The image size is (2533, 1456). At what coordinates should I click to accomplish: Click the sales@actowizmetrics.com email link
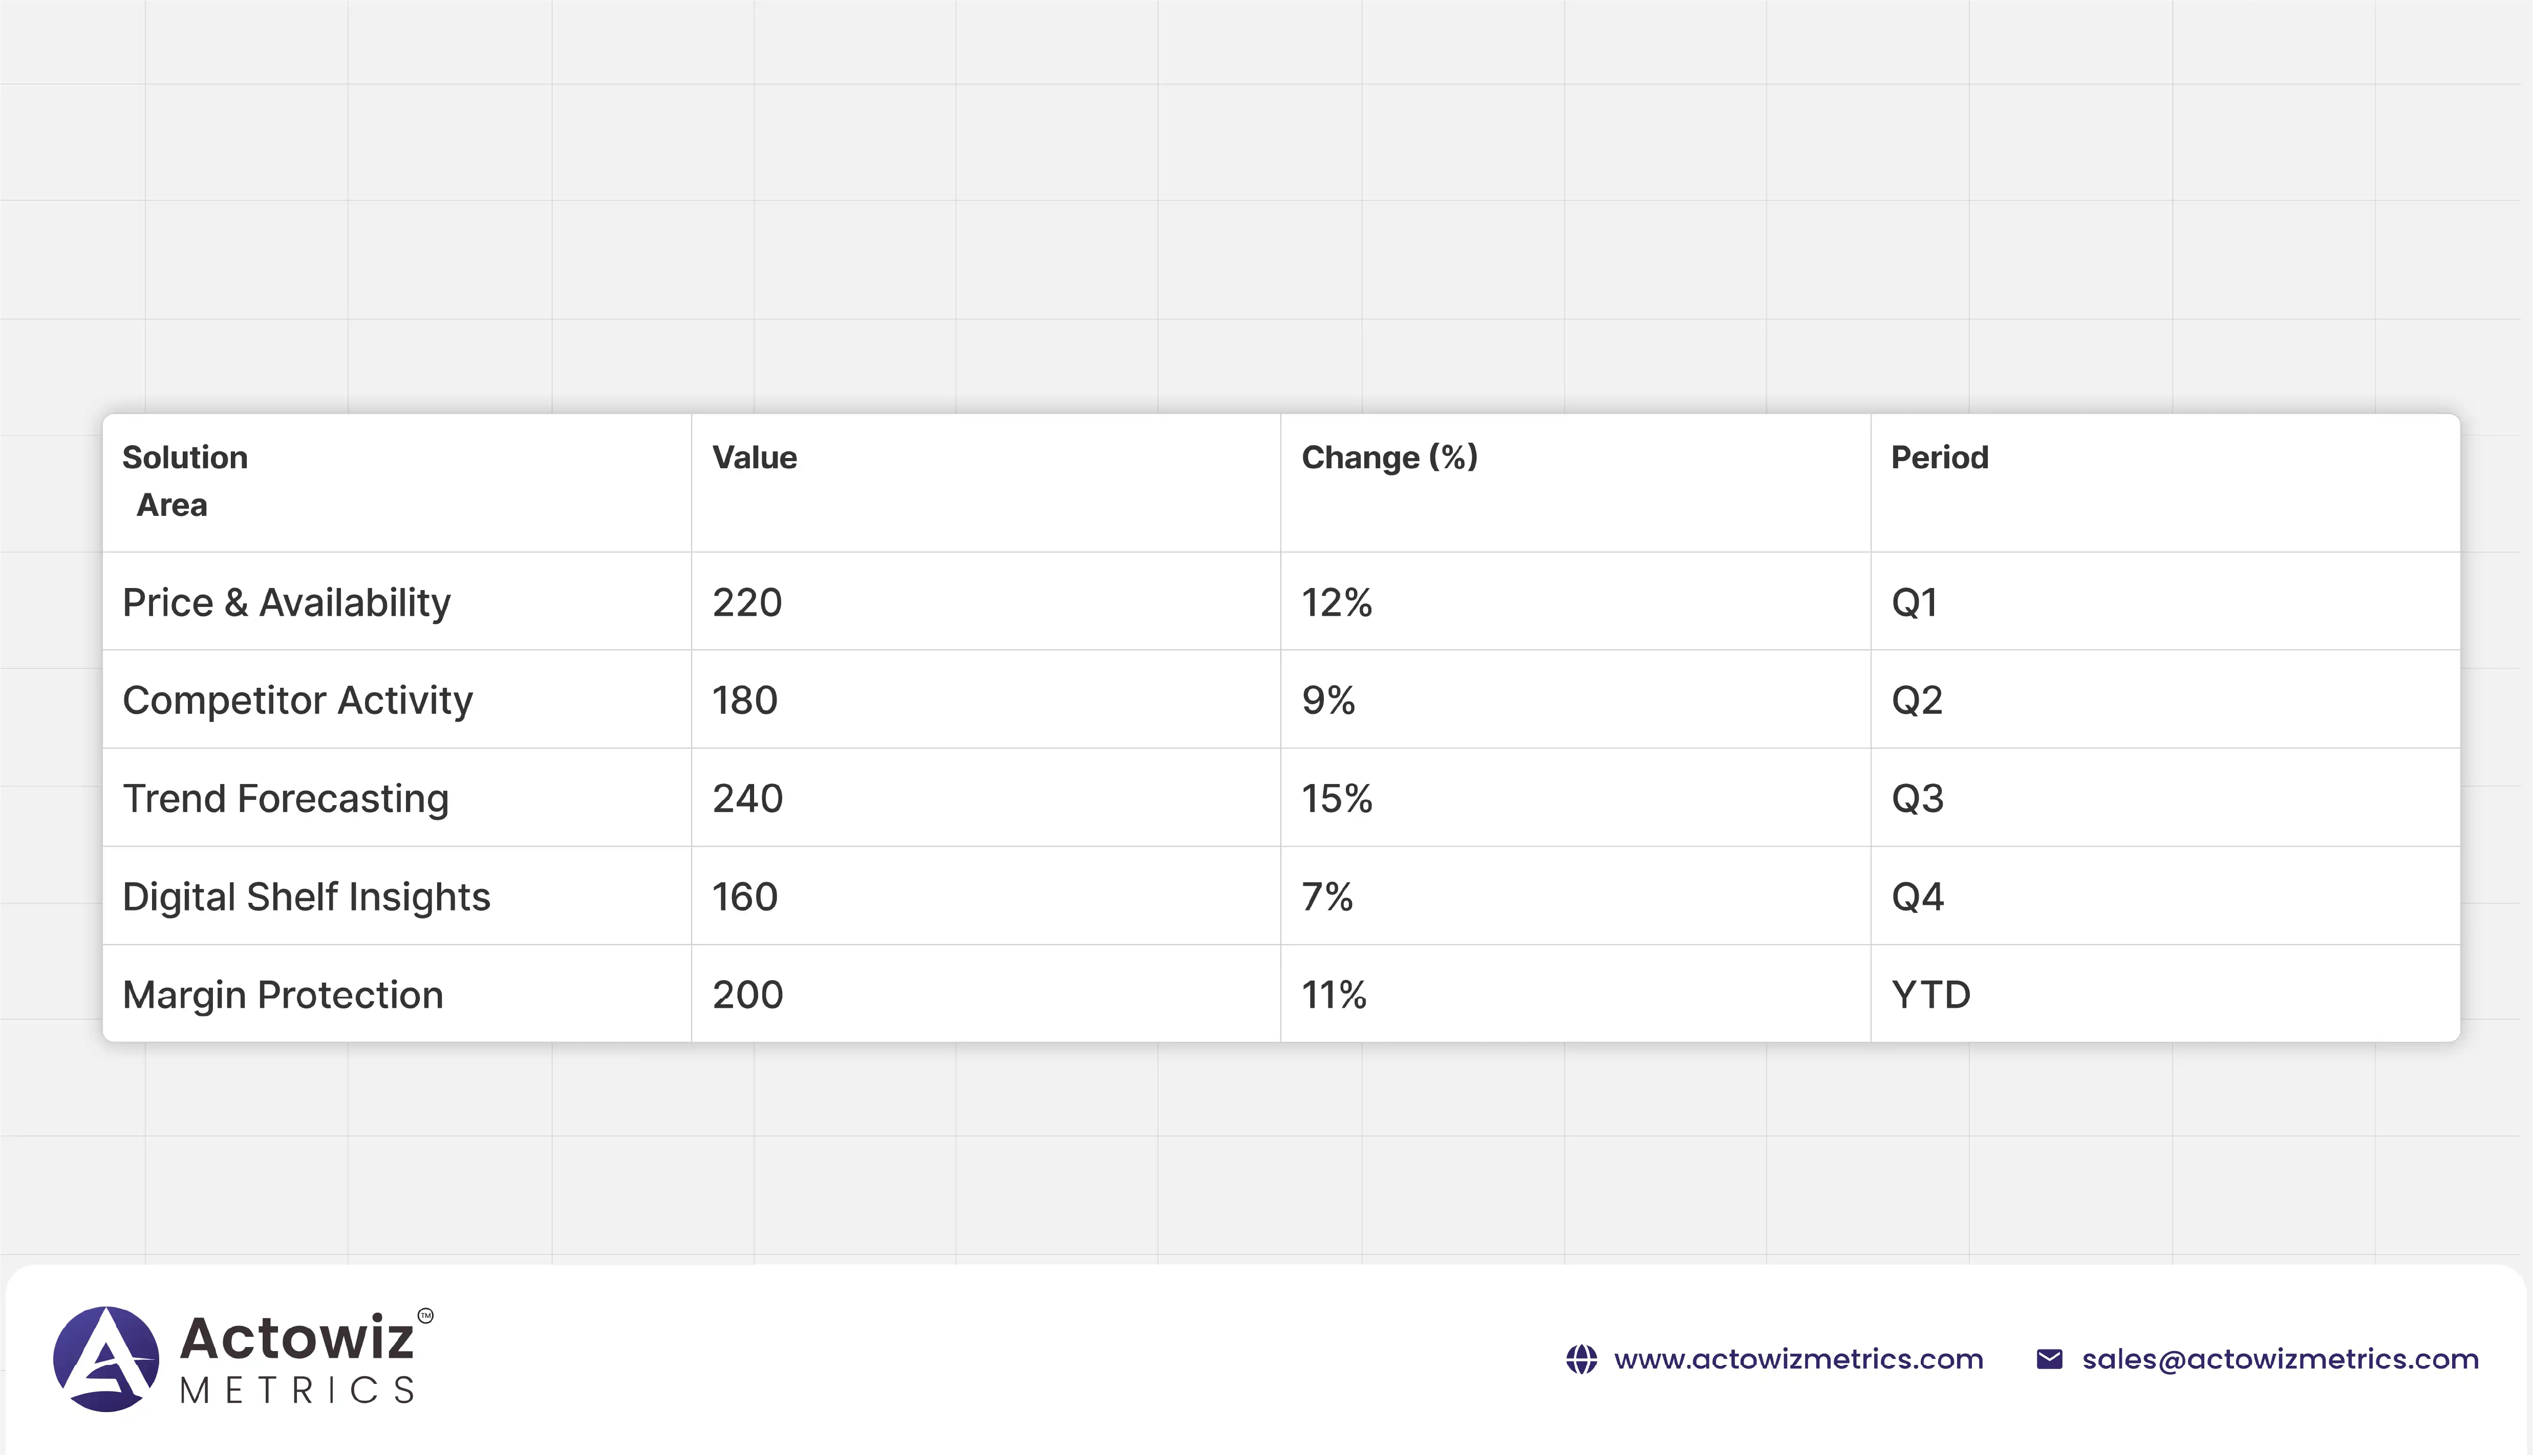coord(2280,1359)
